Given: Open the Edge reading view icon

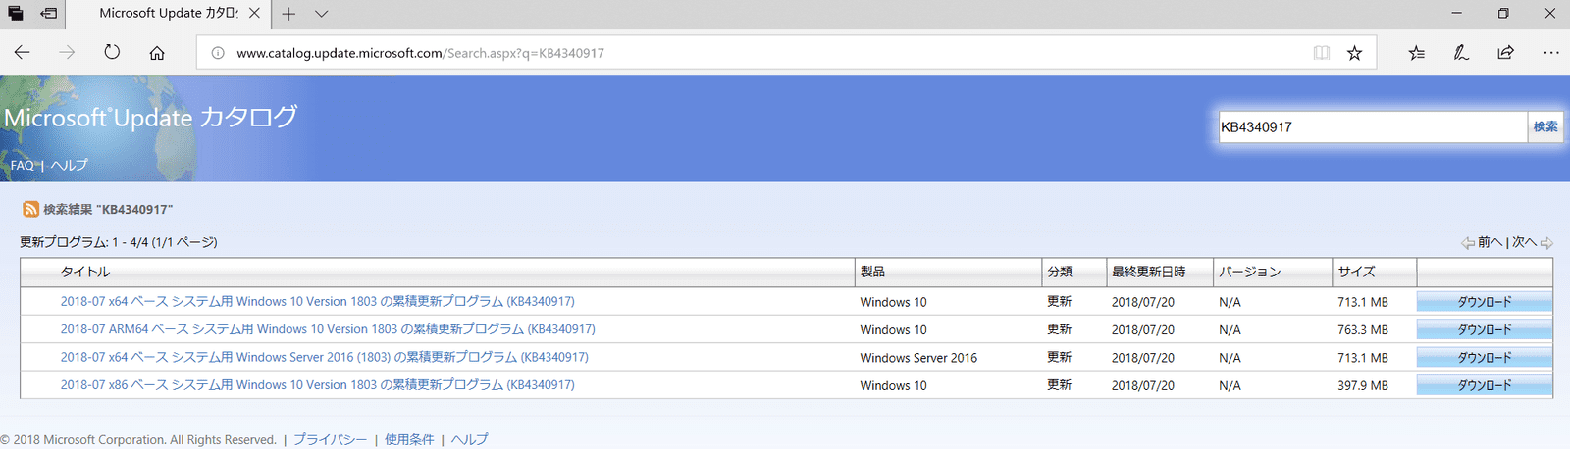Looking at the screenshot, I should [x=1322, y=53].
